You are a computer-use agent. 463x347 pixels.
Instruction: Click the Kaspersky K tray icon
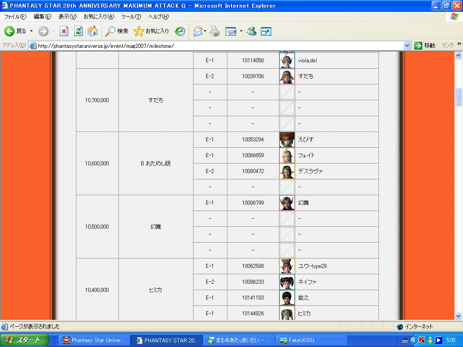click(422, 340)
